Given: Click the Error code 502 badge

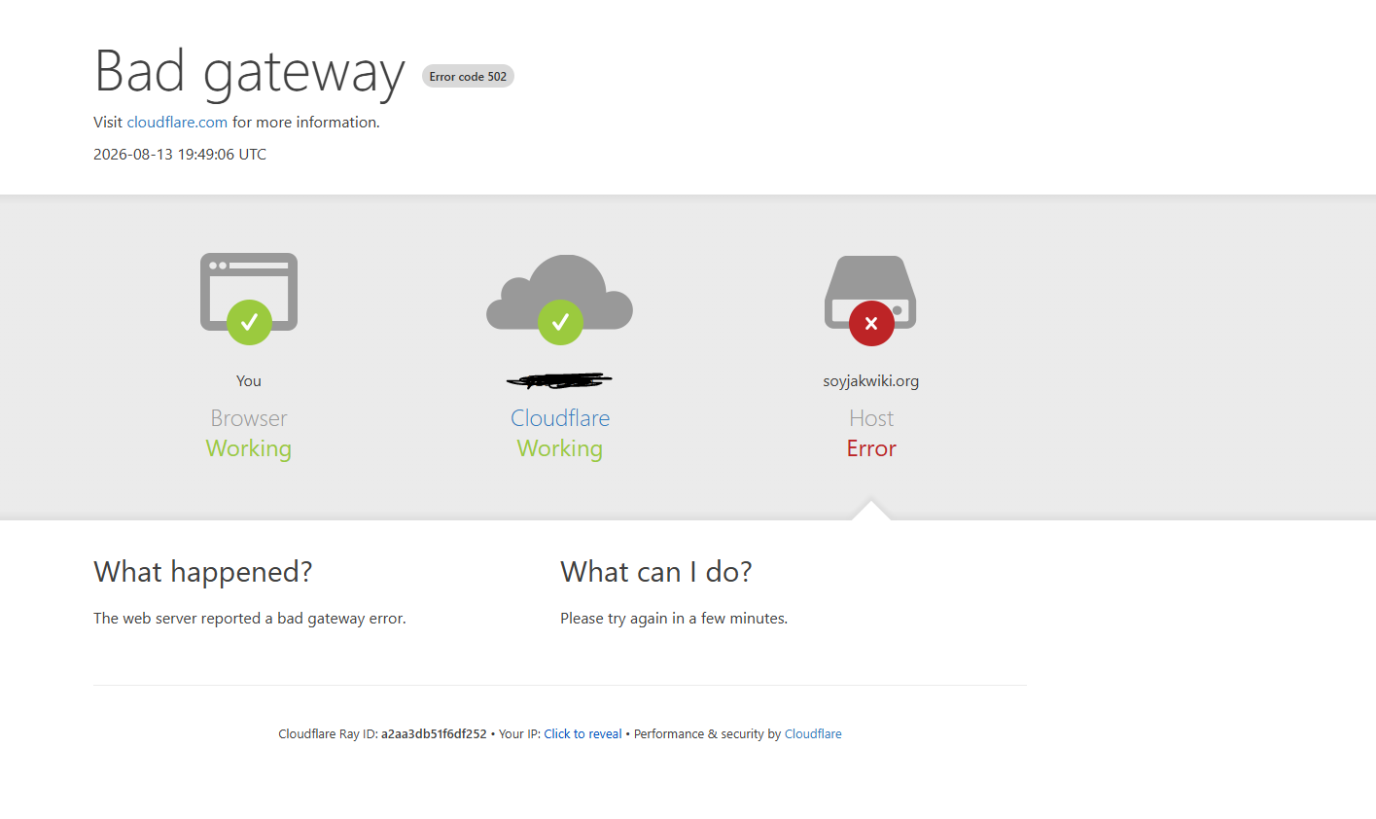Looking at the screenshot, I should [x=468, y=76].
